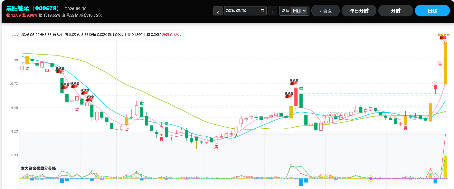The height and width of the screenshot is (189, 454).
Task: Open the 昨日分时 chart
Action: pyautogui.click(x=359, y=11)
